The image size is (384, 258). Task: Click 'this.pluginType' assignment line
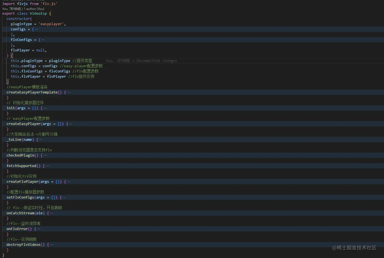point(41,61)
